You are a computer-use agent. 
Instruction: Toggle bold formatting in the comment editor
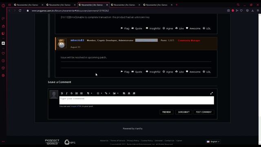coord(62,94)
